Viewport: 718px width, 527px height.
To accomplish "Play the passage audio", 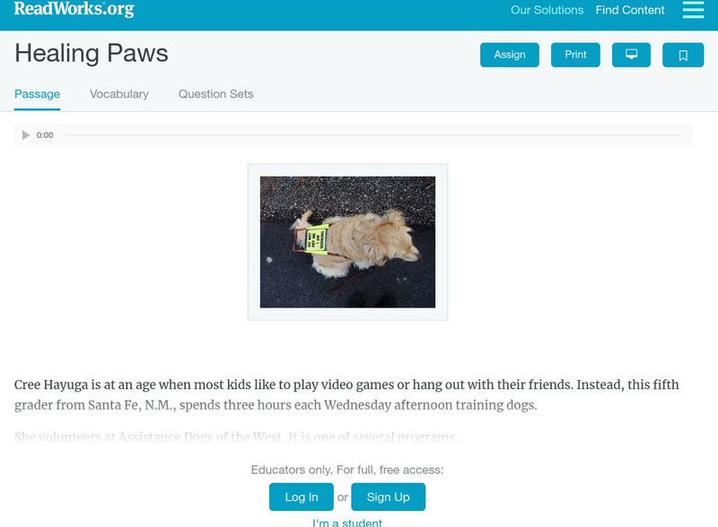I will coord(26,135).
